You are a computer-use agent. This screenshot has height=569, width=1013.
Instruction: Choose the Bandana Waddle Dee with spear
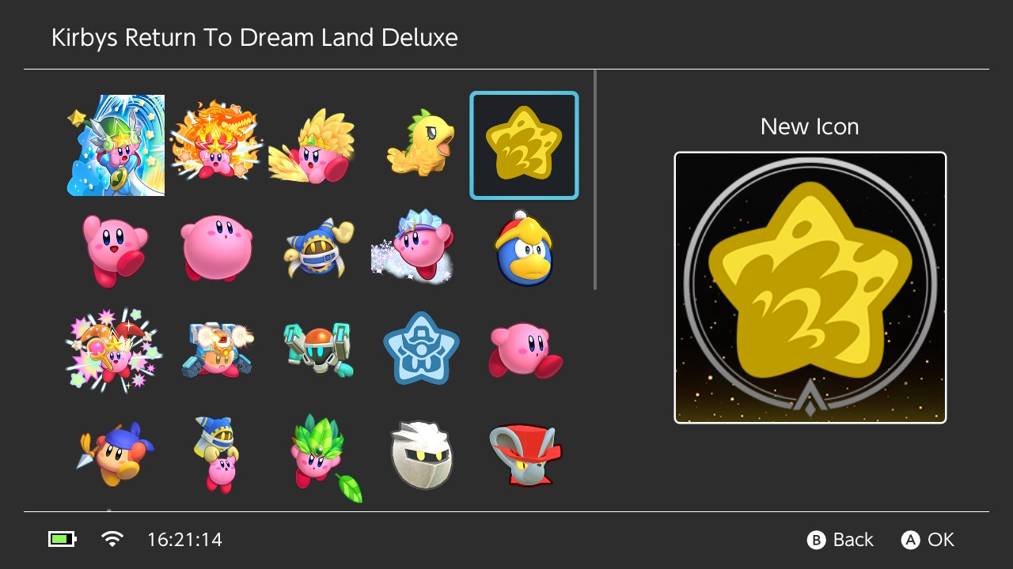[116, 454]
